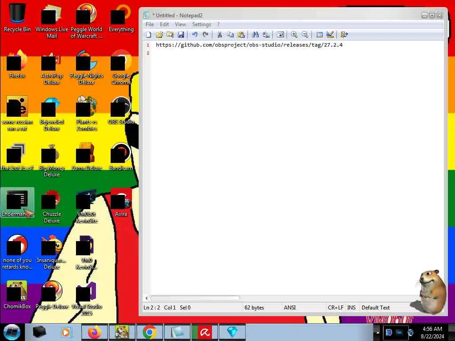Zoom in on the text
The image size is (455, 341).
pyautogui.click(x=294, y=35)
